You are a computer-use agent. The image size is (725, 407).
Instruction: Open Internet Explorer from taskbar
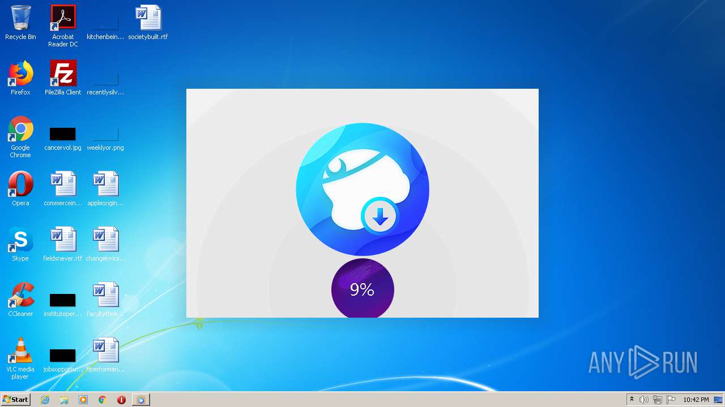pos(45,400)
